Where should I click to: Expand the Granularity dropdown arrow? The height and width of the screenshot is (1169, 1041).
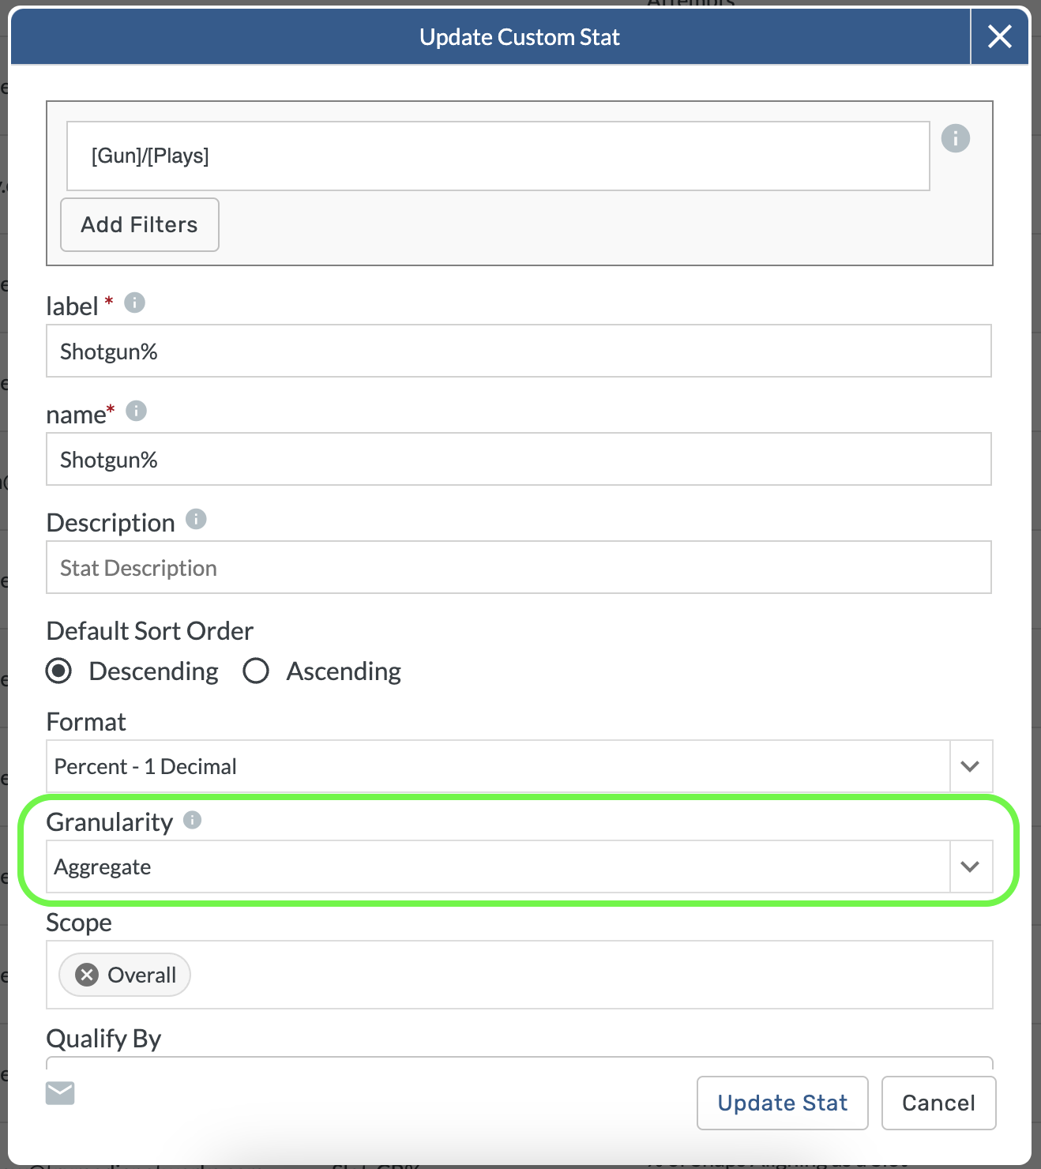coord(970,866)
